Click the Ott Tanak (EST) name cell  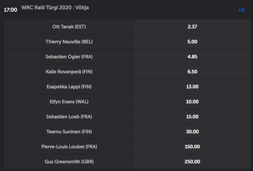(x=69, y=27)
